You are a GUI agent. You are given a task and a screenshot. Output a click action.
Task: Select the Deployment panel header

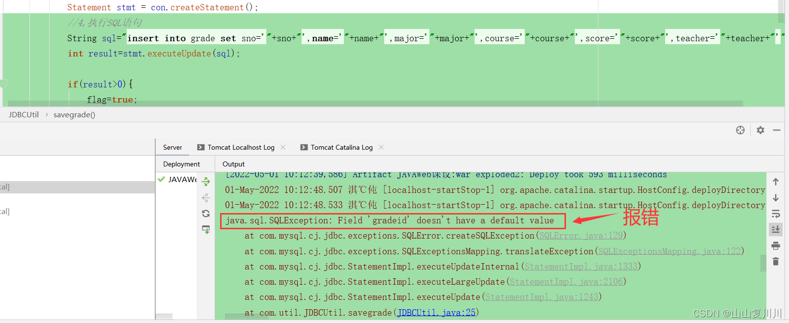tap(181, 164)
